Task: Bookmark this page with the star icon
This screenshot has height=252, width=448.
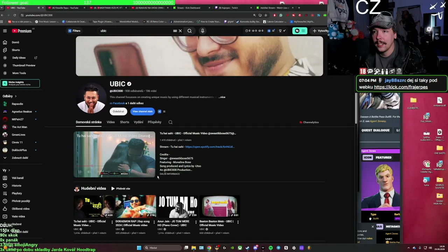Action: (266, 15)
